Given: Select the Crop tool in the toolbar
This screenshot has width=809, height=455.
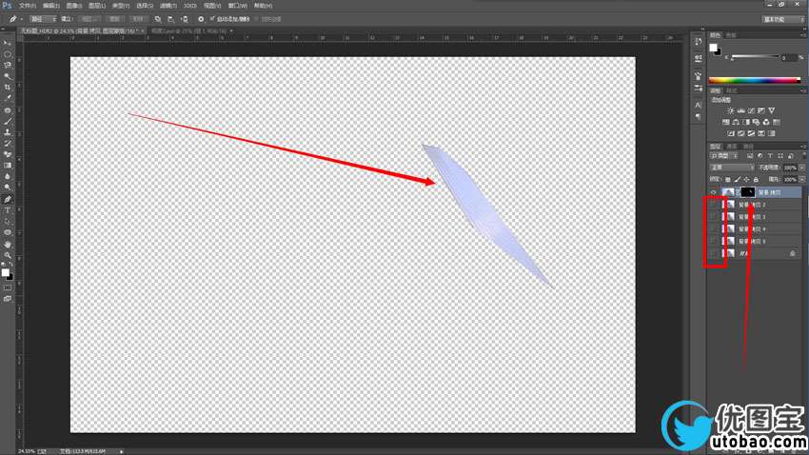Looking at the screenshot, I should pos(8,87).
